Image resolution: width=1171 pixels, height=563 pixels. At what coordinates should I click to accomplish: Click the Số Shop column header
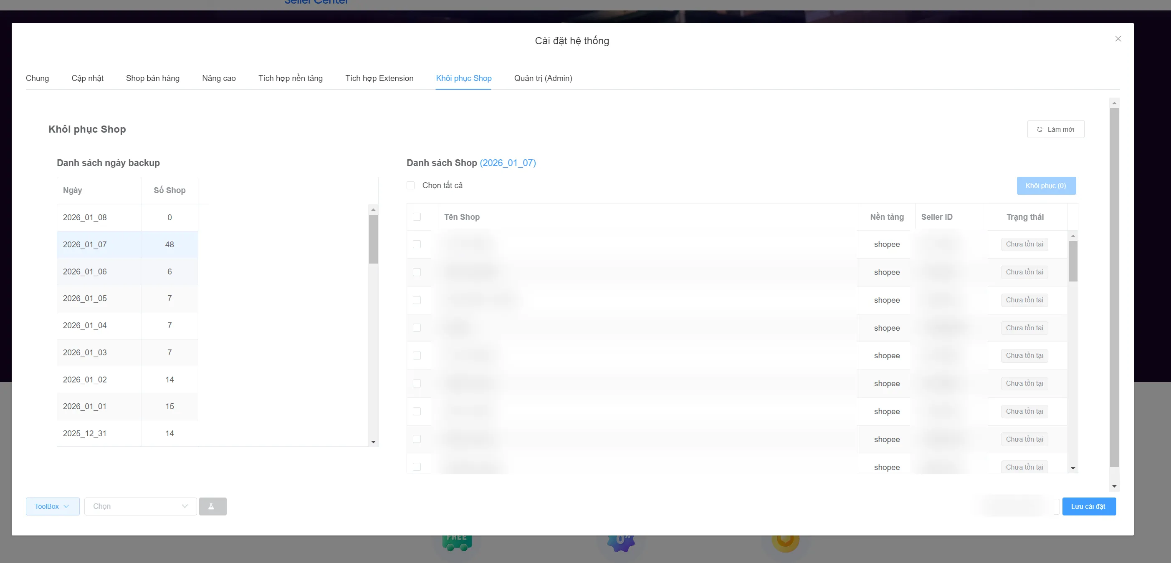[169, 190]
